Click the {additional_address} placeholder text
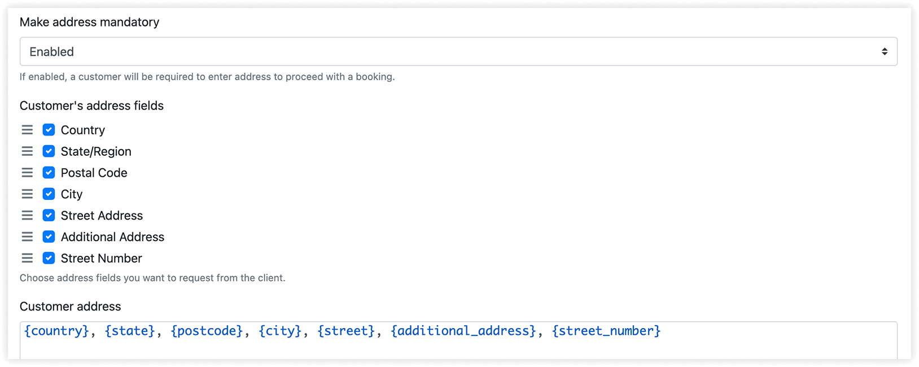 [x=463, y=331]
